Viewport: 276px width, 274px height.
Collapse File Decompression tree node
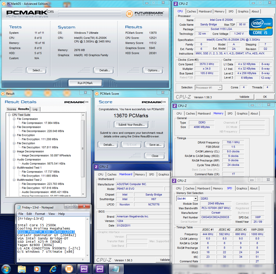(14, 127)
